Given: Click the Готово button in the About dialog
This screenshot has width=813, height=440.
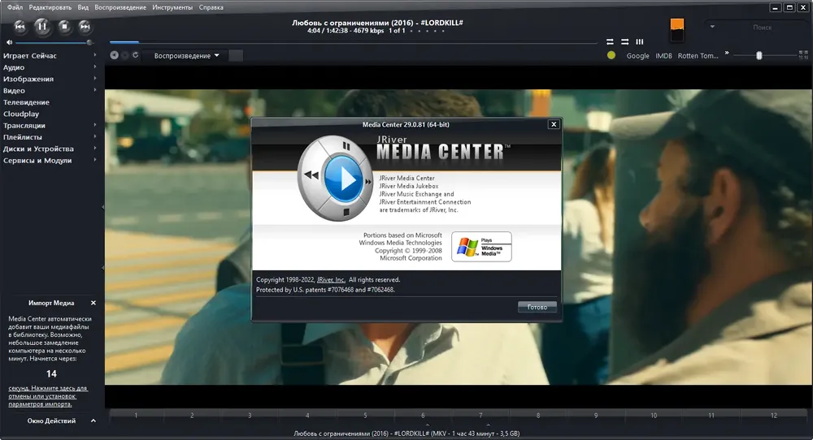Looking at the screenshot, I should [x=537, y=307].
